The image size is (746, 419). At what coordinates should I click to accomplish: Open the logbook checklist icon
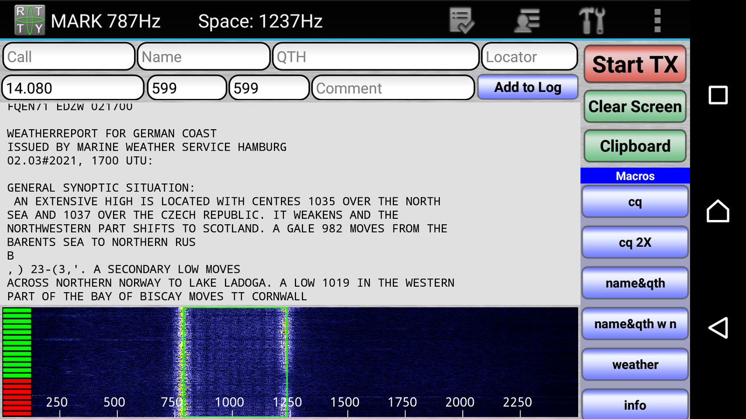click(x=462, y=21)
